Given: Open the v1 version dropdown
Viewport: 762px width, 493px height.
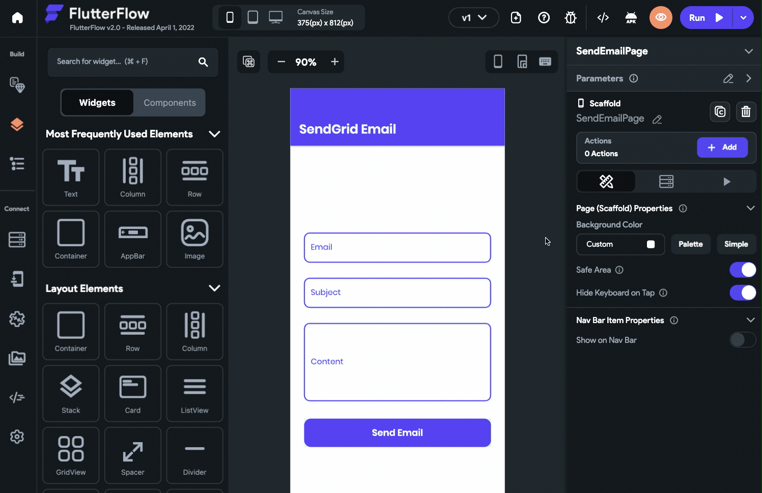Looking at the screenshot, I should [473, 17].
